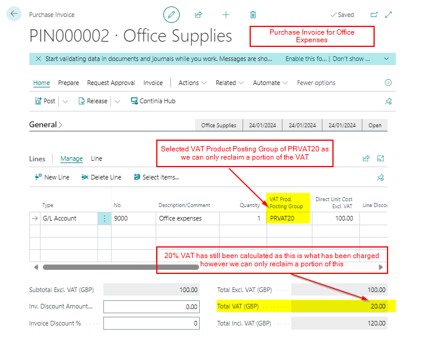The image size is (424, 349).
Task: Open the Actions dropdown menu
Action: tap(193, 83)
